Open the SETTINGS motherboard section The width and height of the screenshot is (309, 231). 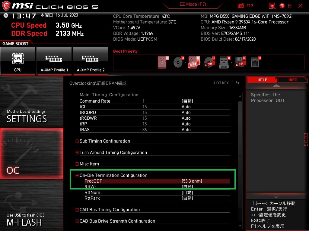tap(31, 102)
